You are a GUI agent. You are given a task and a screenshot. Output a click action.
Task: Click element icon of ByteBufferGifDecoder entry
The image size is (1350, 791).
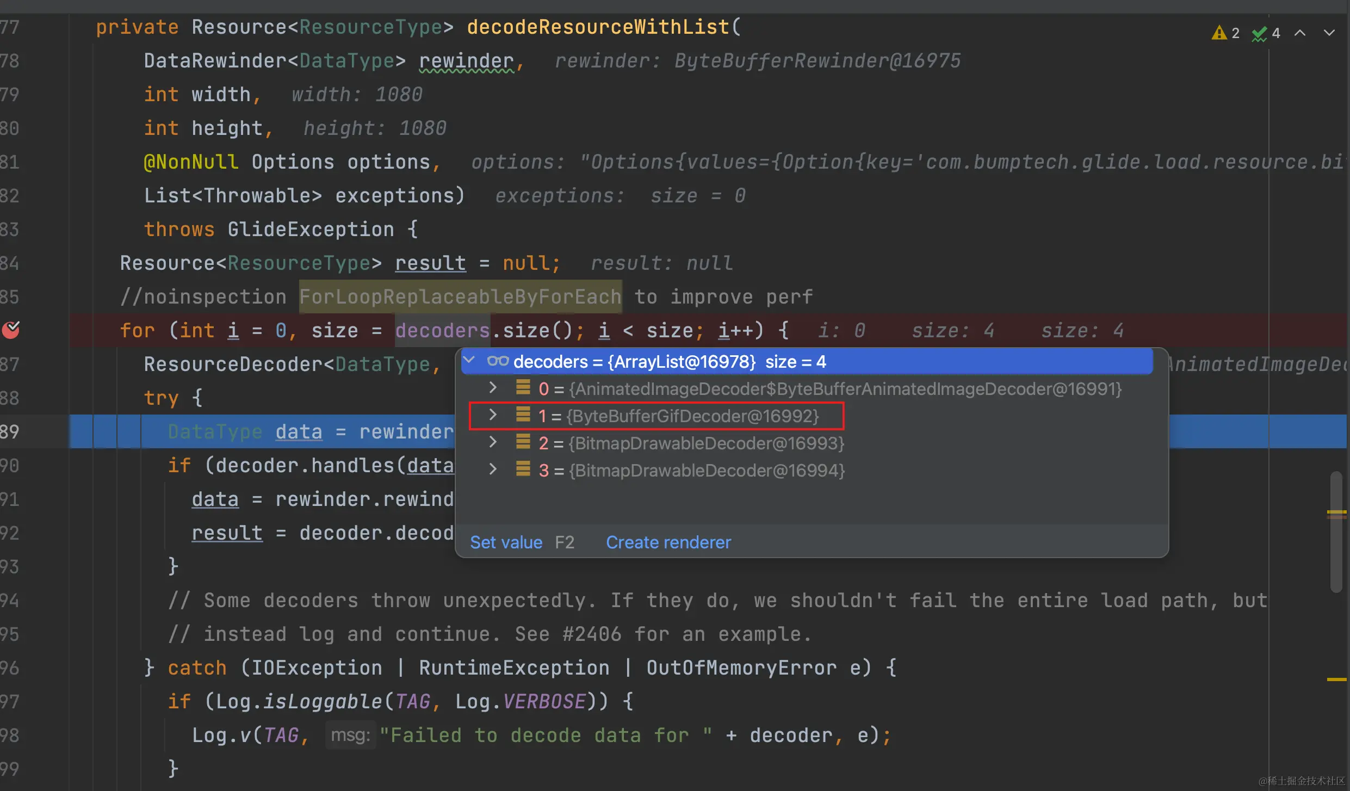523,415
